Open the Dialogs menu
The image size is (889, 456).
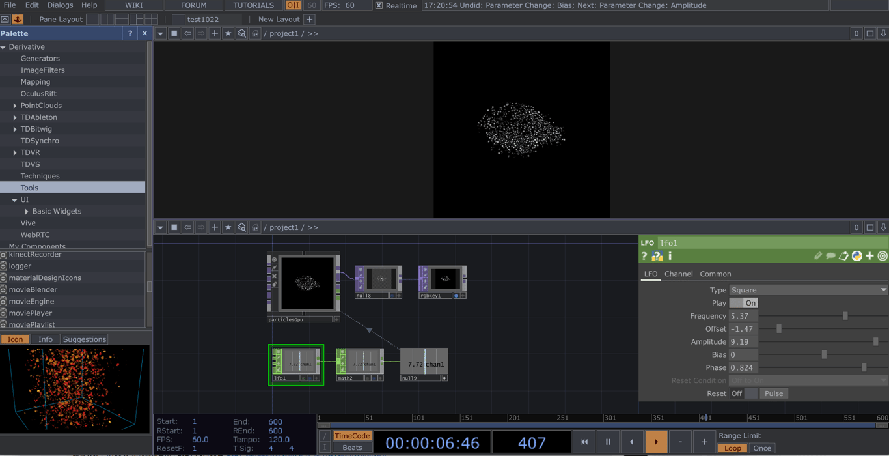click(60, 5)
